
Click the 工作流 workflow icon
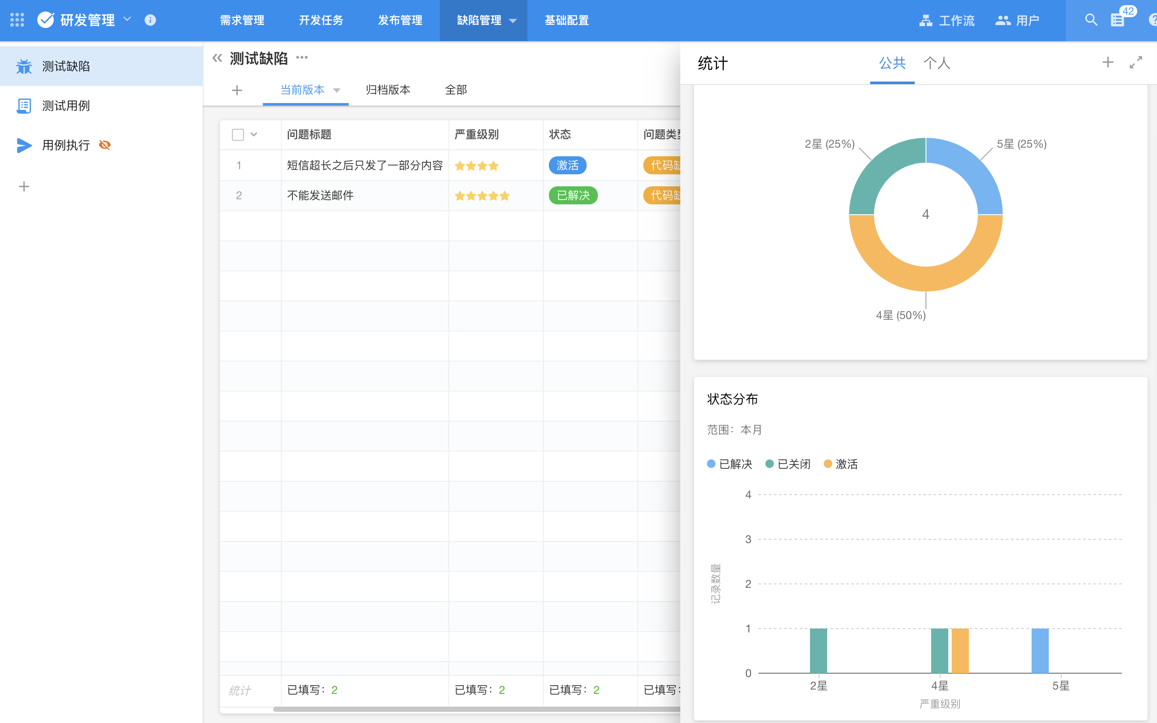point(926,20)
